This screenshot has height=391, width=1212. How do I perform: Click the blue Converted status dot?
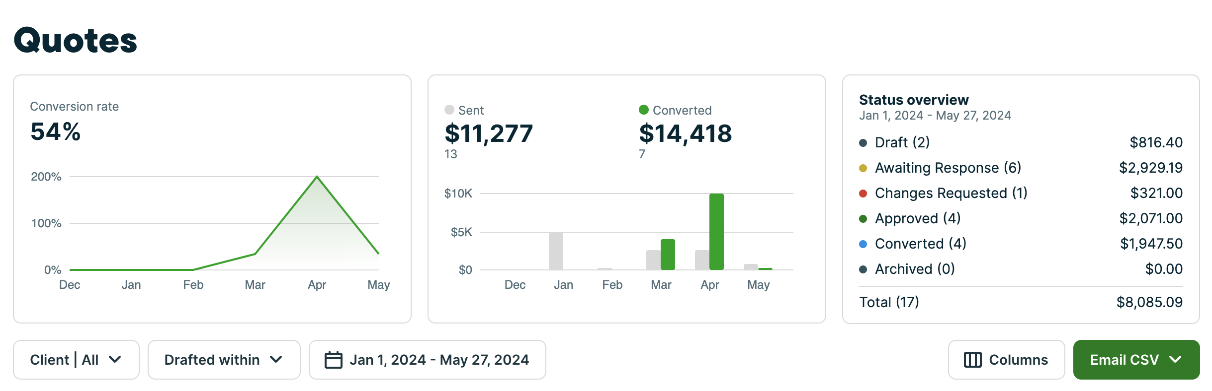[x=863, y=244]
